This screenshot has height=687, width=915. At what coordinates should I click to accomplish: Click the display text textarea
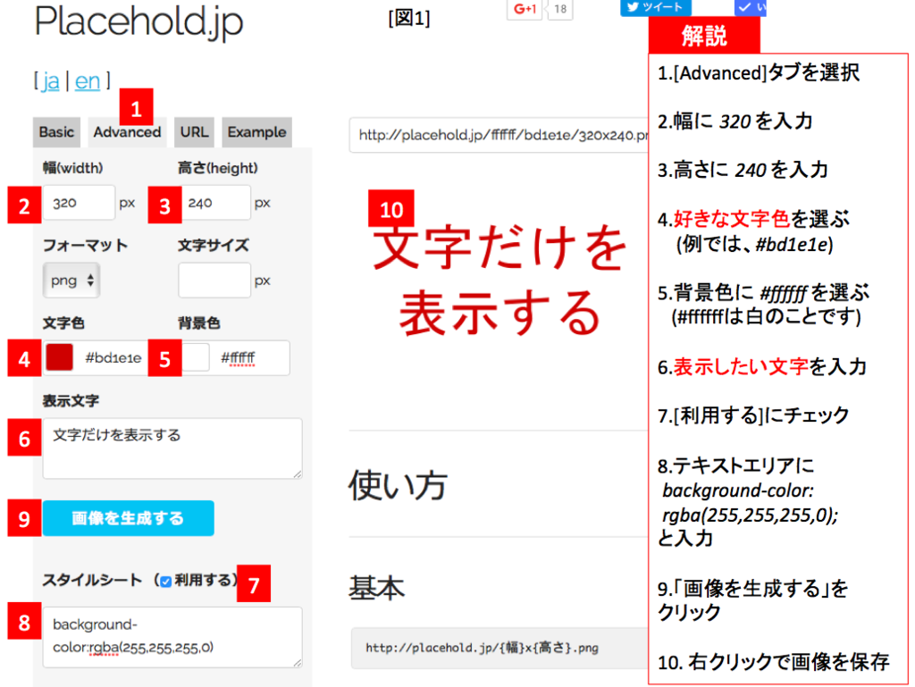(172, 448)
